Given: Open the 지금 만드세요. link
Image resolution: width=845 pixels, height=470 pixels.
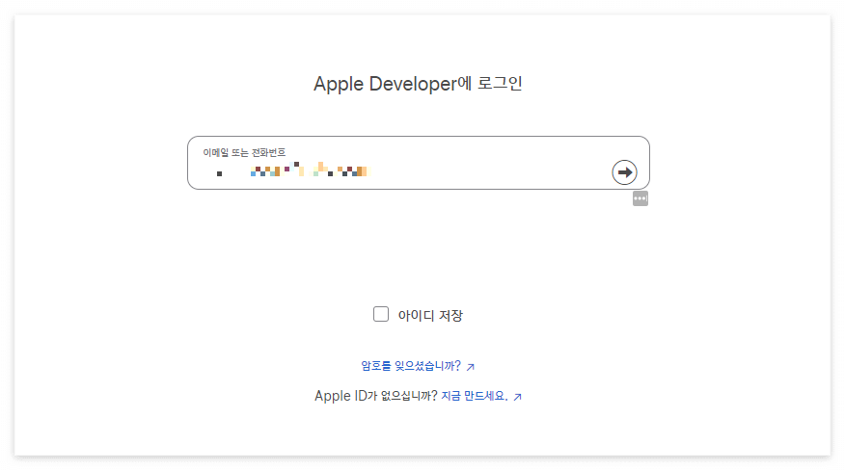Looking at the screenshot, I should point(481,396).
